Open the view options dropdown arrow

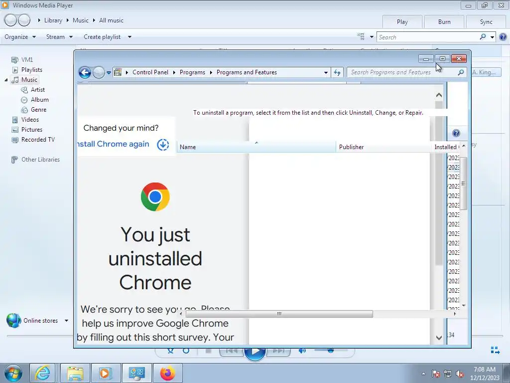point(372,37)
